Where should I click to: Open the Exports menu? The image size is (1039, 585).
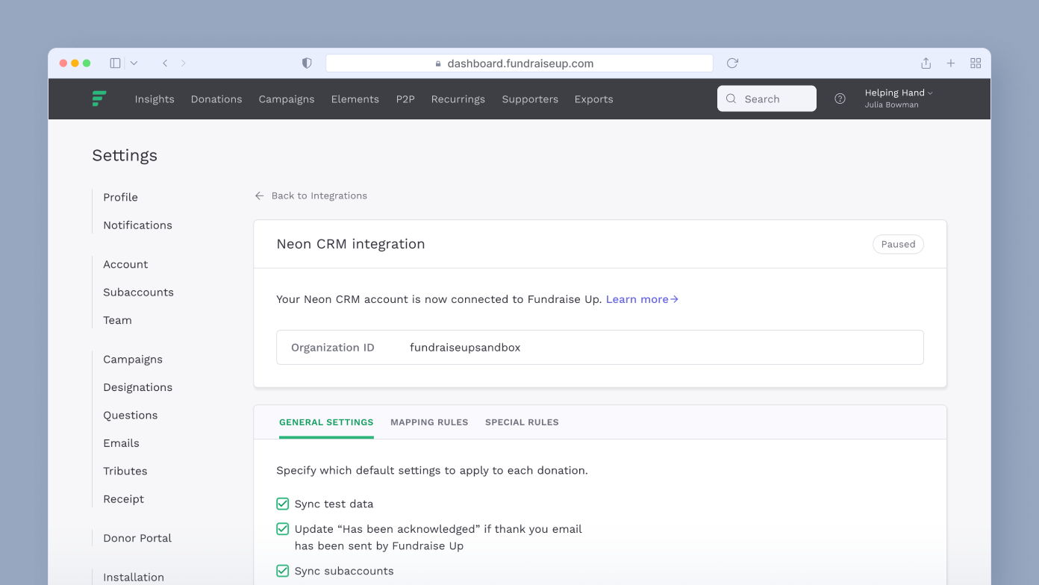pyautogui.click(x=594, y=99)
